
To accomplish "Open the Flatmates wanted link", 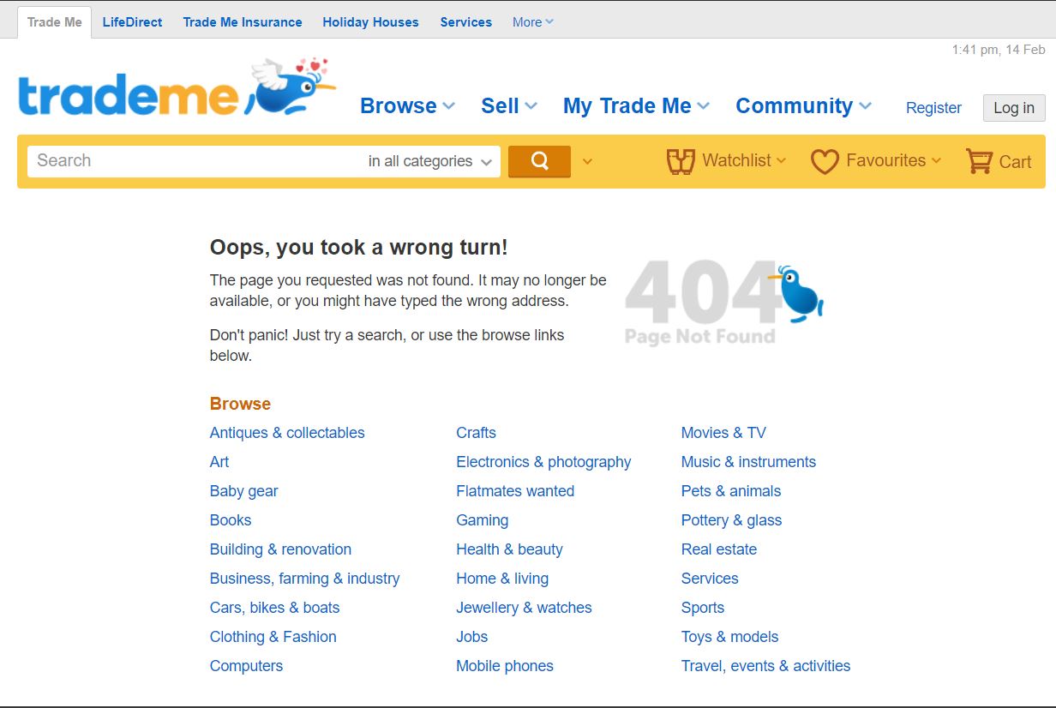I will (515, 491).
